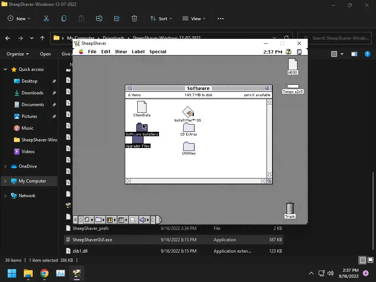Open the folder Control Strip module
The height and width of the screenshot is (282, 376).
point(100,220)
